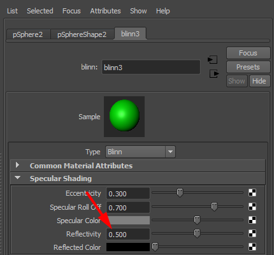Select the blinn3 tab
Viewport: 274px width, 255px height.
pos(130,34)
